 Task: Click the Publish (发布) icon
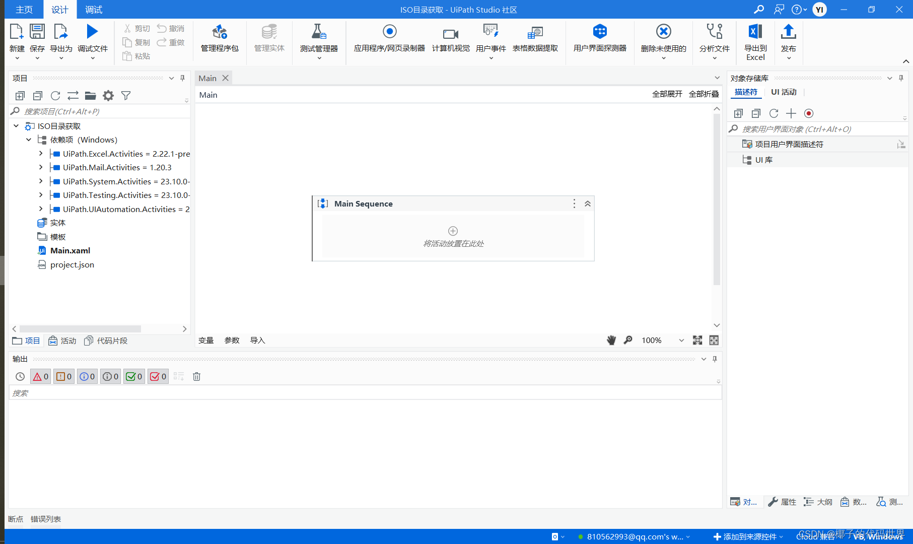[x=789, y=32]
